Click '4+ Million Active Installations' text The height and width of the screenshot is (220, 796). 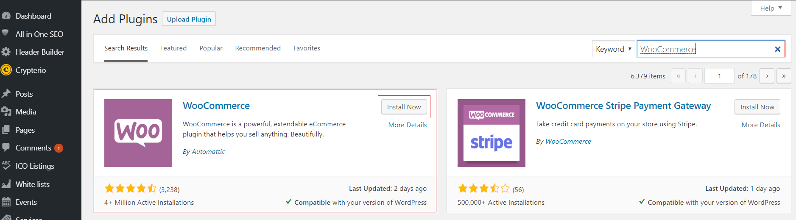[x=149, y=202]
